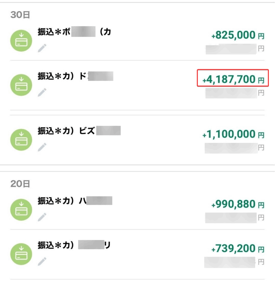275x283 pixels.
Task: Select the +739,200 円 amount
Action: point(238,248)
